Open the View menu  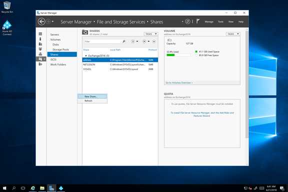[231, 21]
